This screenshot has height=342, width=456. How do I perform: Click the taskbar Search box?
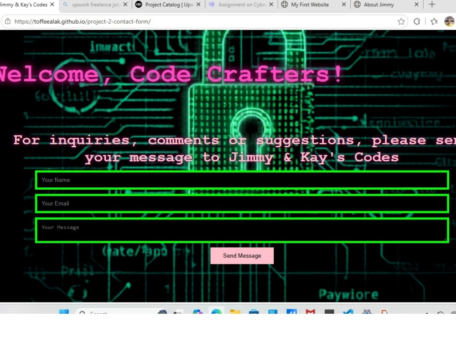point(122,312)
